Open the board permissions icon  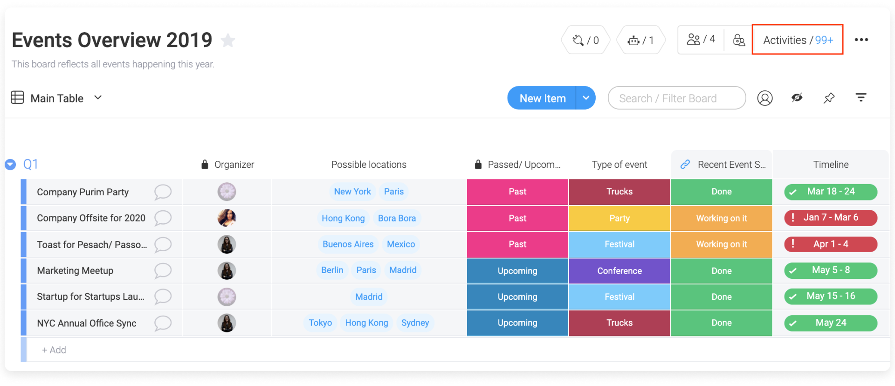coord(739,40)
